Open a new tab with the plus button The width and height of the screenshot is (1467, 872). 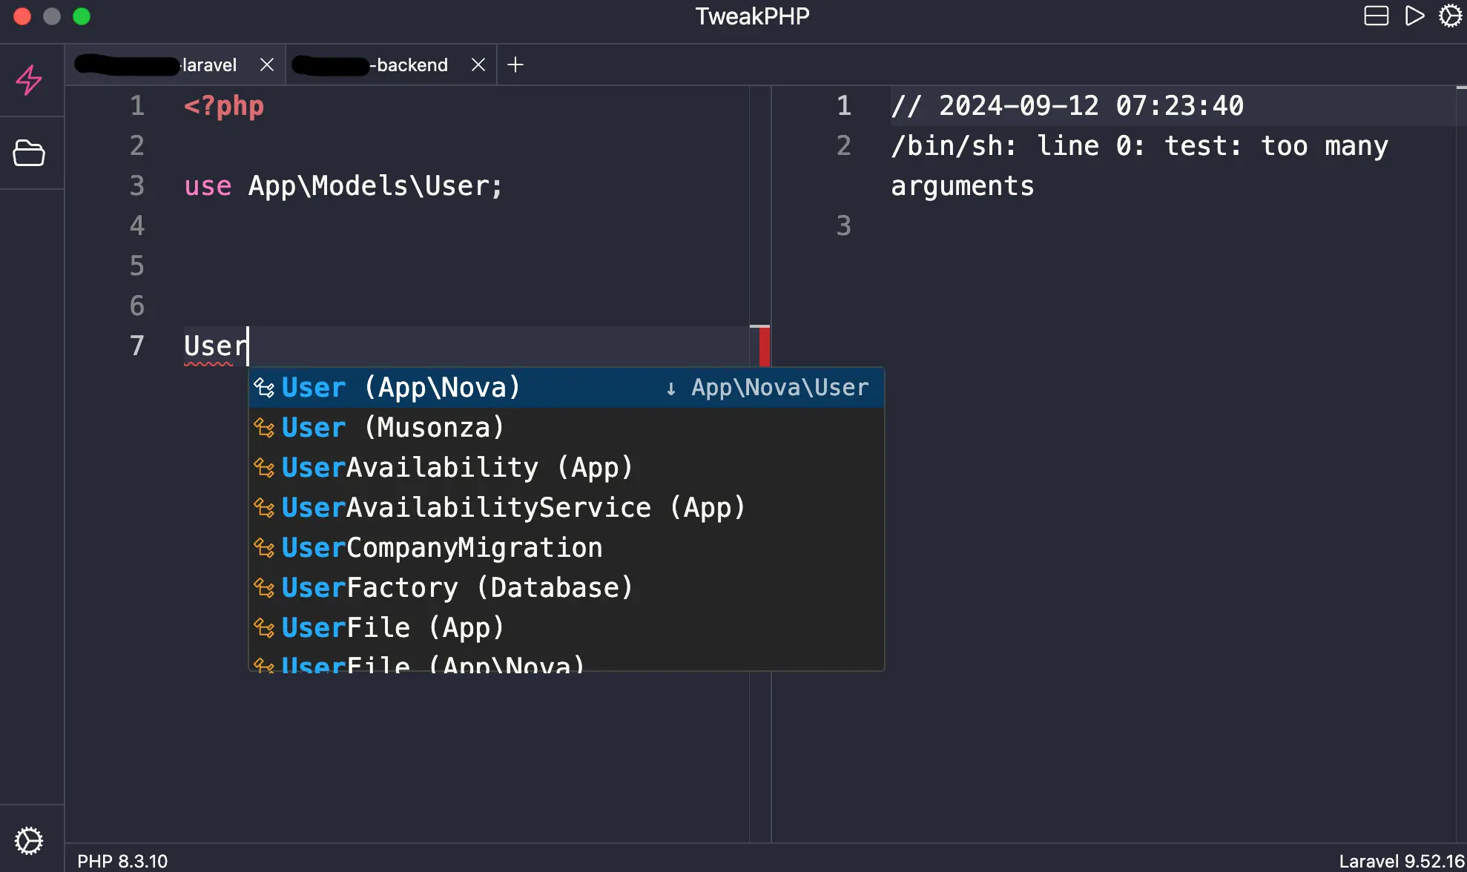pos(515,65)
